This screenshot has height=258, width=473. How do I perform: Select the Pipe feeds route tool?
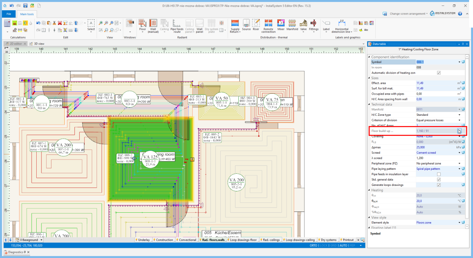[x=177, y=24]
